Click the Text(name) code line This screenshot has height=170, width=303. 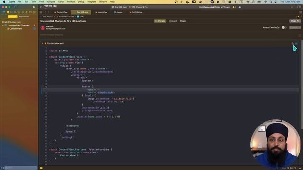click(72, 126)
